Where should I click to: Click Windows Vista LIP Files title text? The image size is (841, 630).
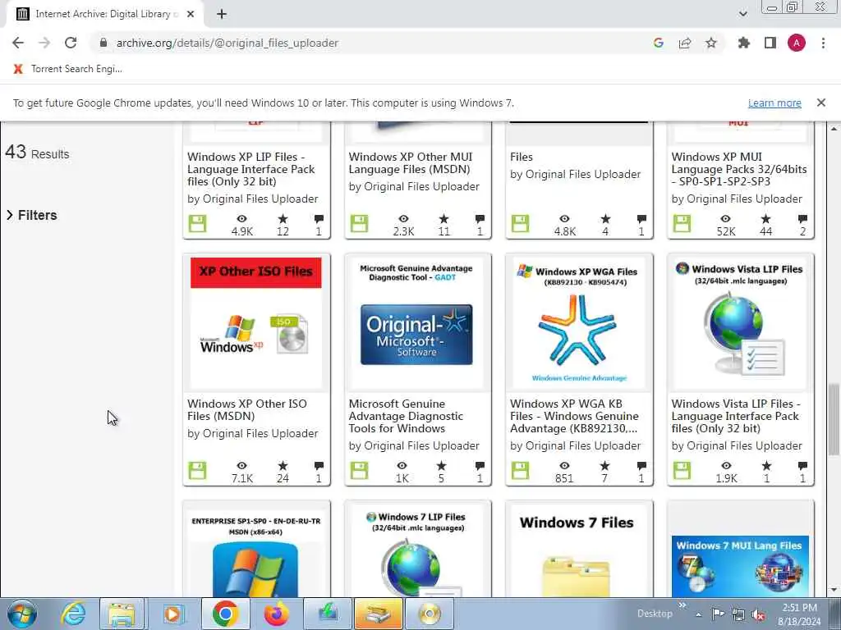(735, 416)
